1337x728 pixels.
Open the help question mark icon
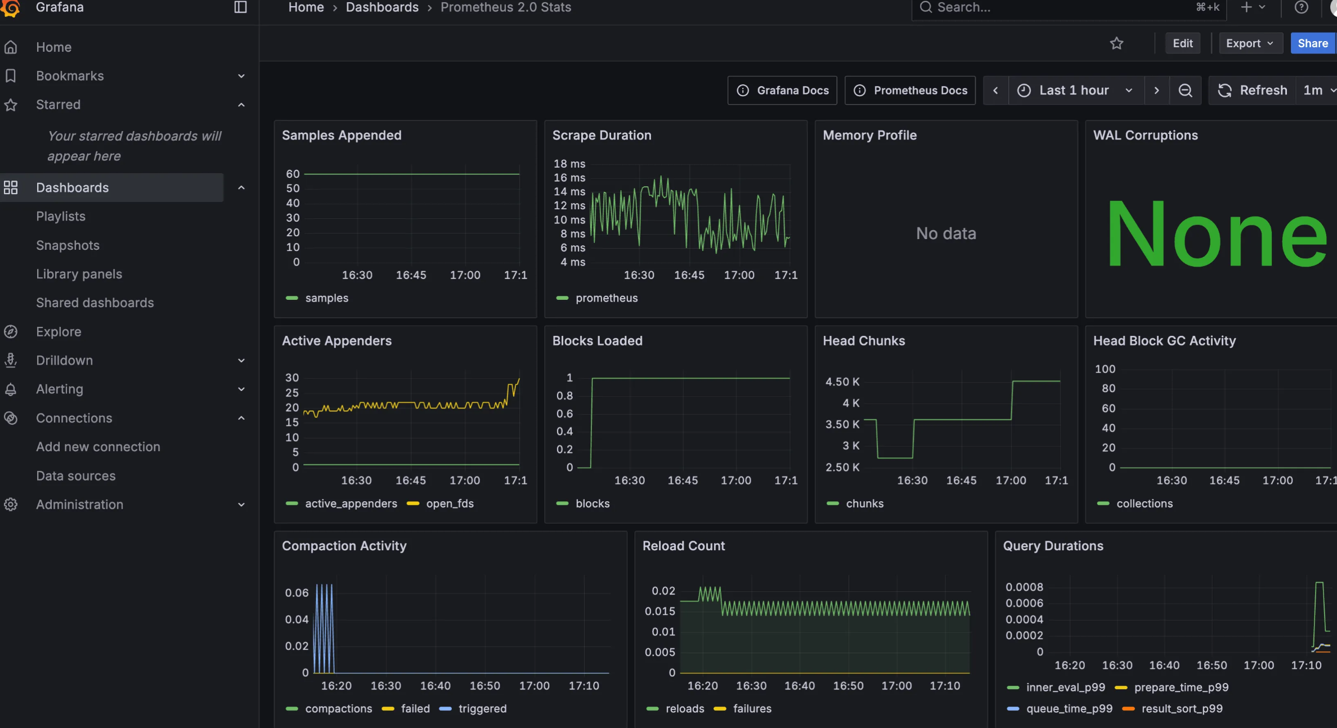coord(1301,7)
